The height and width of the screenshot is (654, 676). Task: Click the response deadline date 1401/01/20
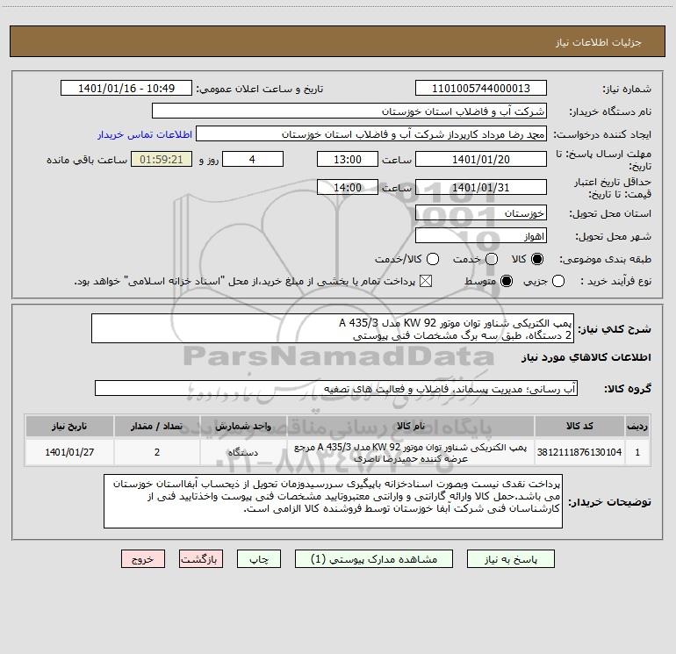pos(481,159)
